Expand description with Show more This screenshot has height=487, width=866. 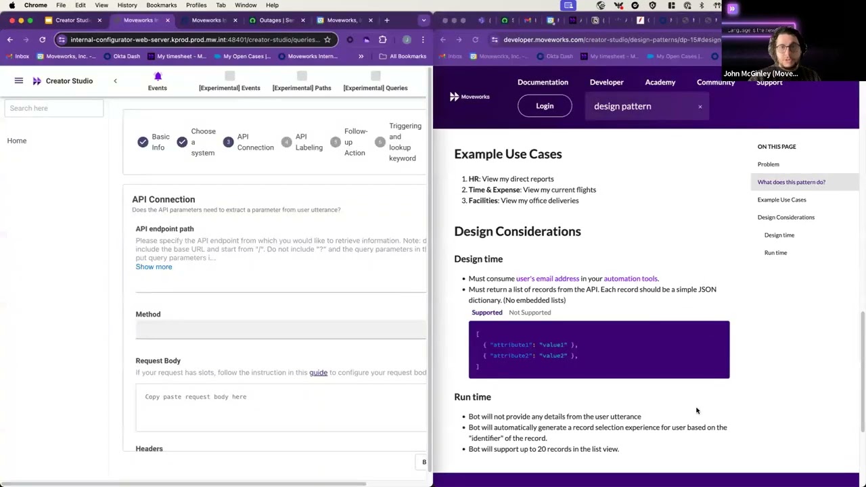[x=154, y=266]
